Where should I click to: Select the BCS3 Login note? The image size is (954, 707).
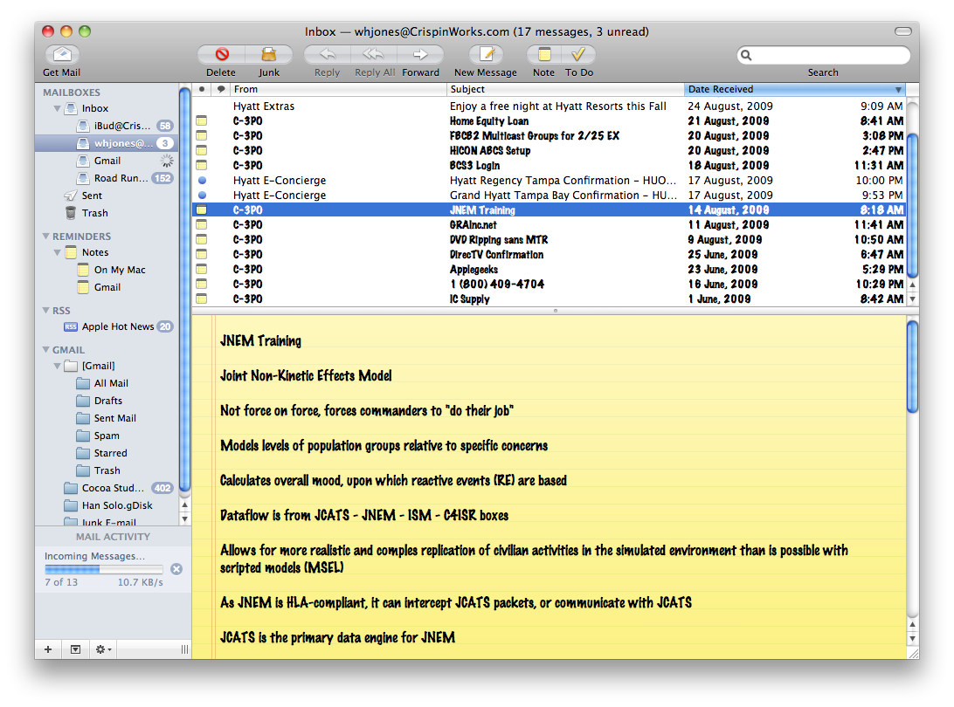549,165
